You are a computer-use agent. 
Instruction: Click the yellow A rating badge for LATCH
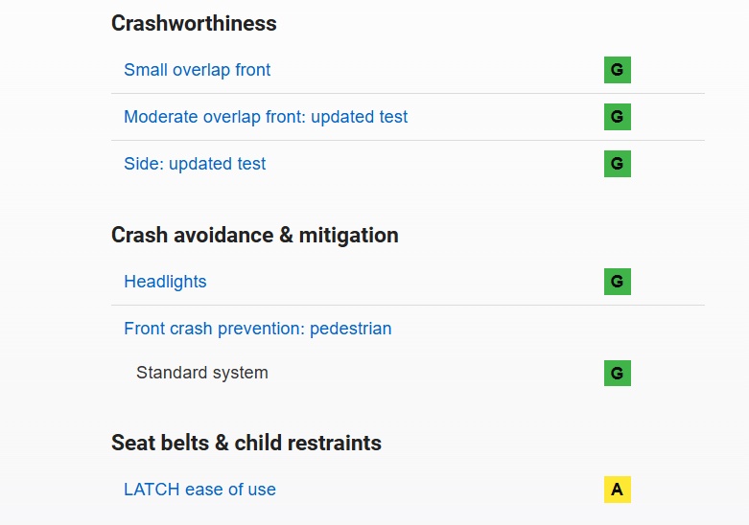click(618, 490)
